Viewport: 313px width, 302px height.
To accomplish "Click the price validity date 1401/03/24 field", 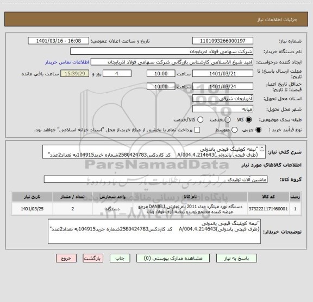I will tap(223, 86).
